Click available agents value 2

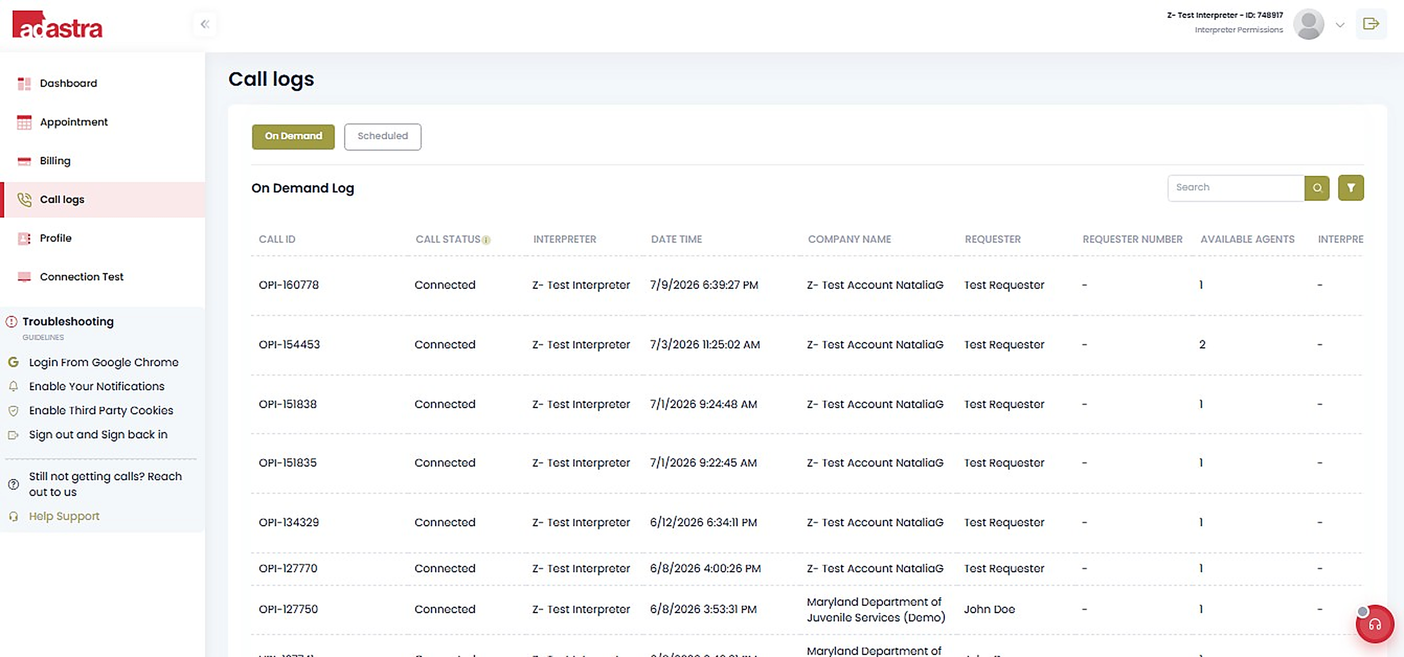coord(1202,345)
